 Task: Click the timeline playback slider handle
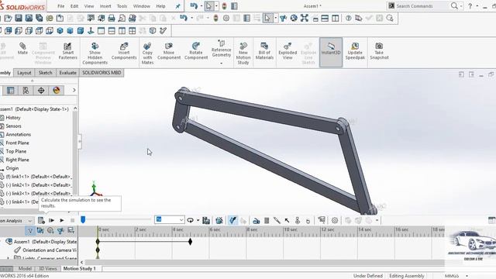(83, 219)
